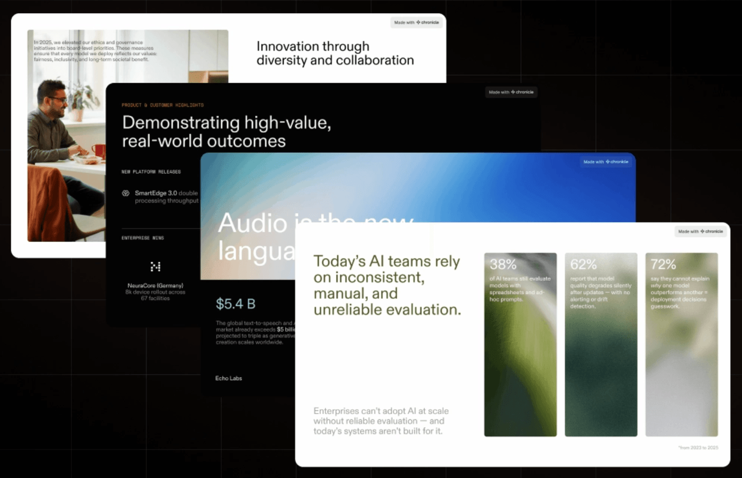Select the 38% statistic card
The width and height of the screenshot is (742, 478).
pyautogui.click(x=520, y=344)
